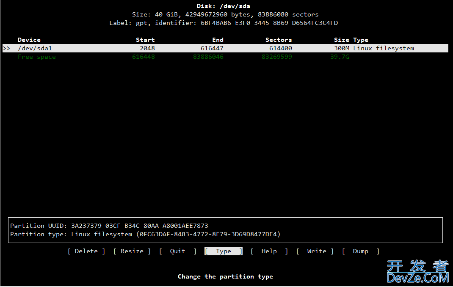Click the 'Change the partition type' hint
This screenshot has width=453, height=287.
coord(225,276)
